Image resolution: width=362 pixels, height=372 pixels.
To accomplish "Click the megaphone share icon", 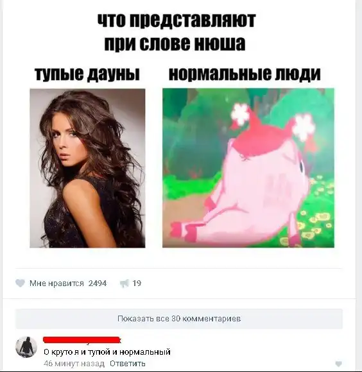I will (x=124, y=283).
